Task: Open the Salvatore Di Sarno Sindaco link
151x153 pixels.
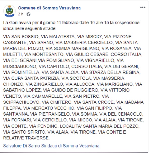Action: 51,146
